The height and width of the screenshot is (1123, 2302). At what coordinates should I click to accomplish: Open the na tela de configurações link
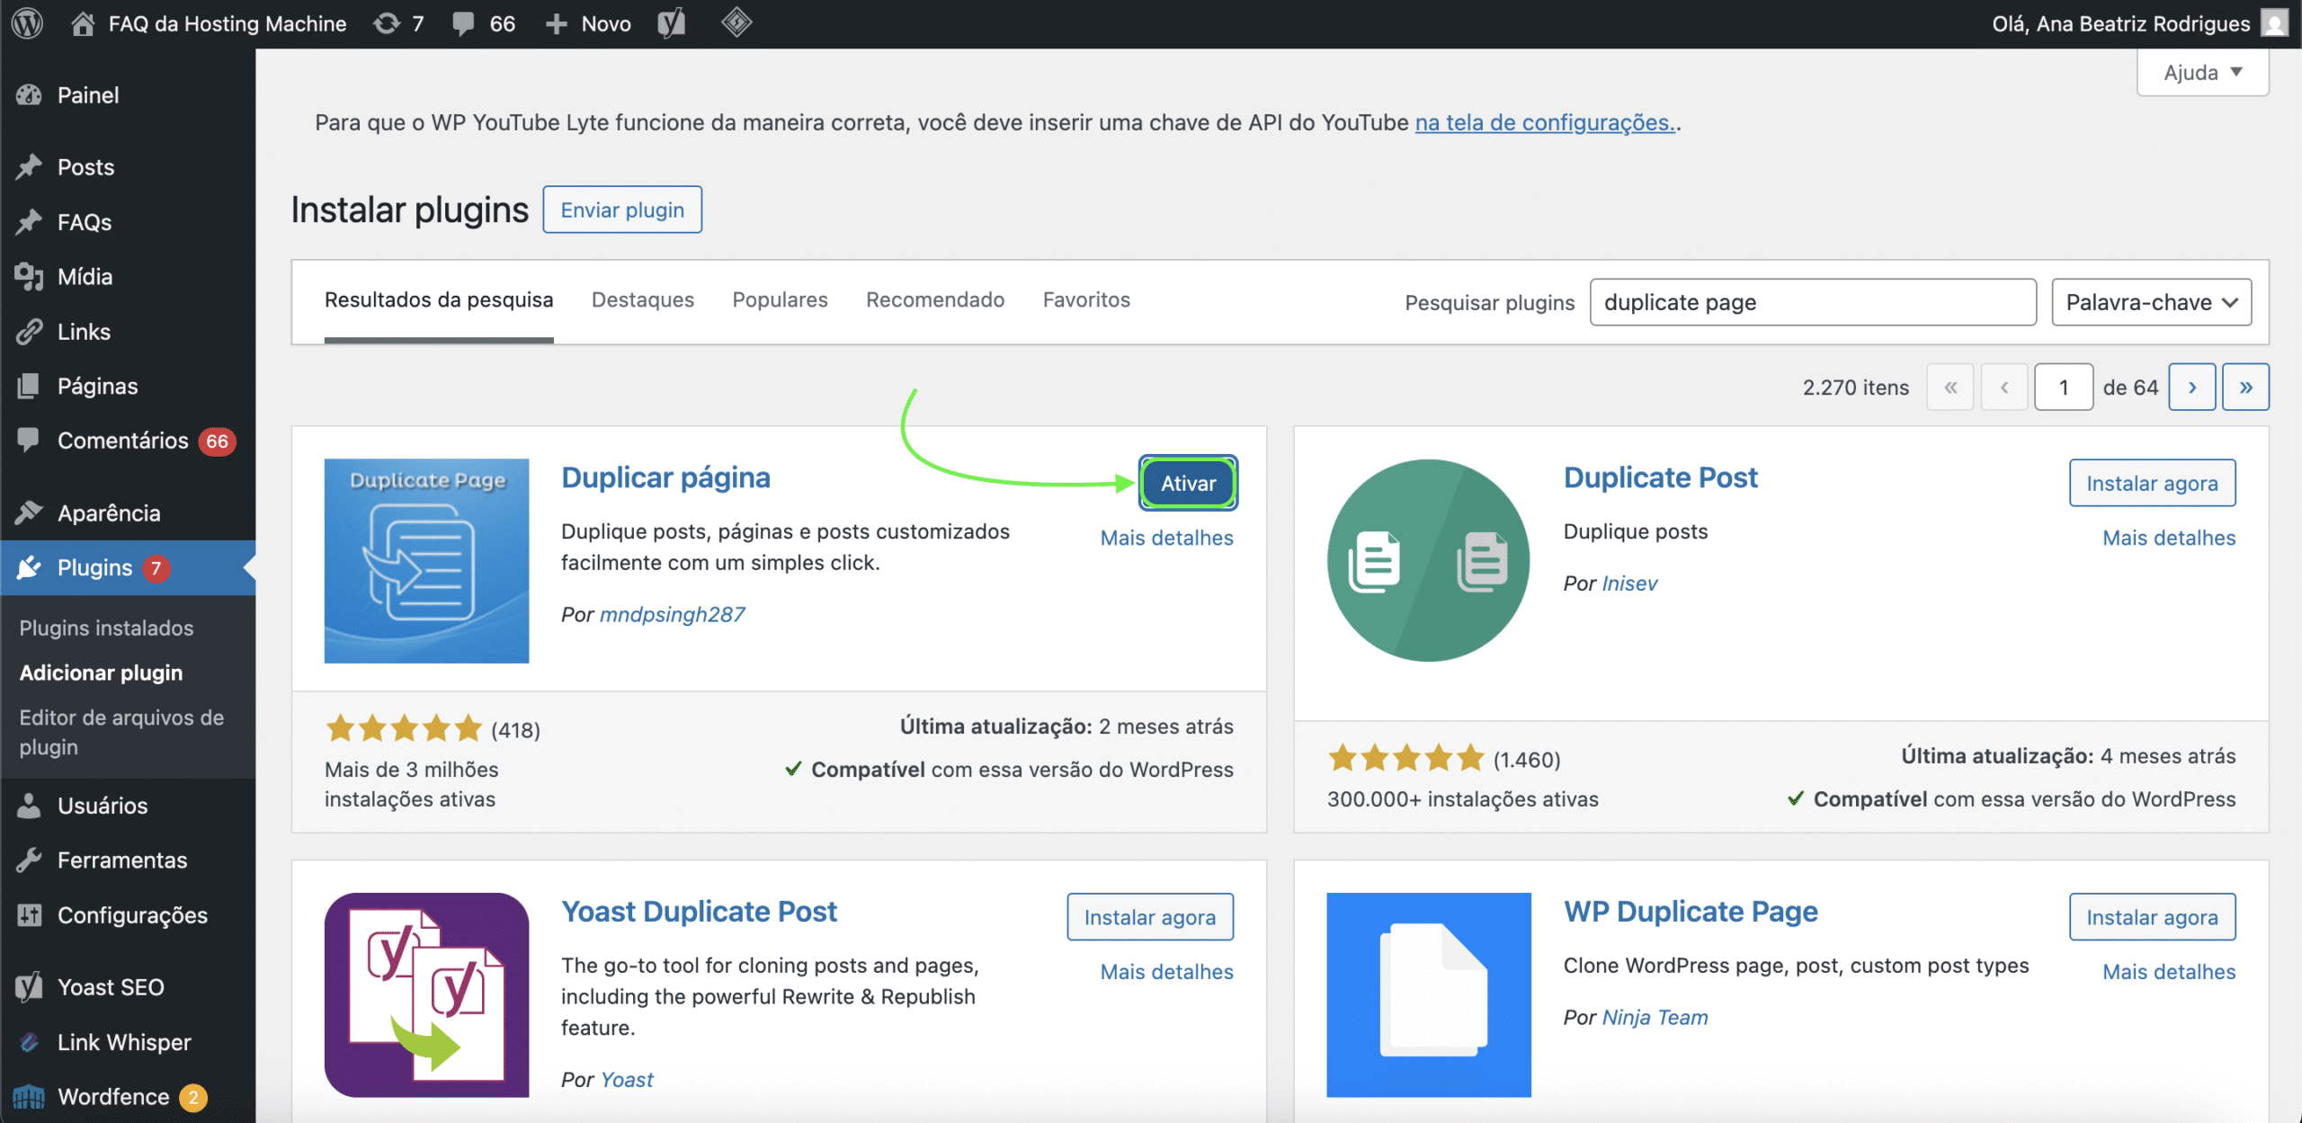[1546, 122]
